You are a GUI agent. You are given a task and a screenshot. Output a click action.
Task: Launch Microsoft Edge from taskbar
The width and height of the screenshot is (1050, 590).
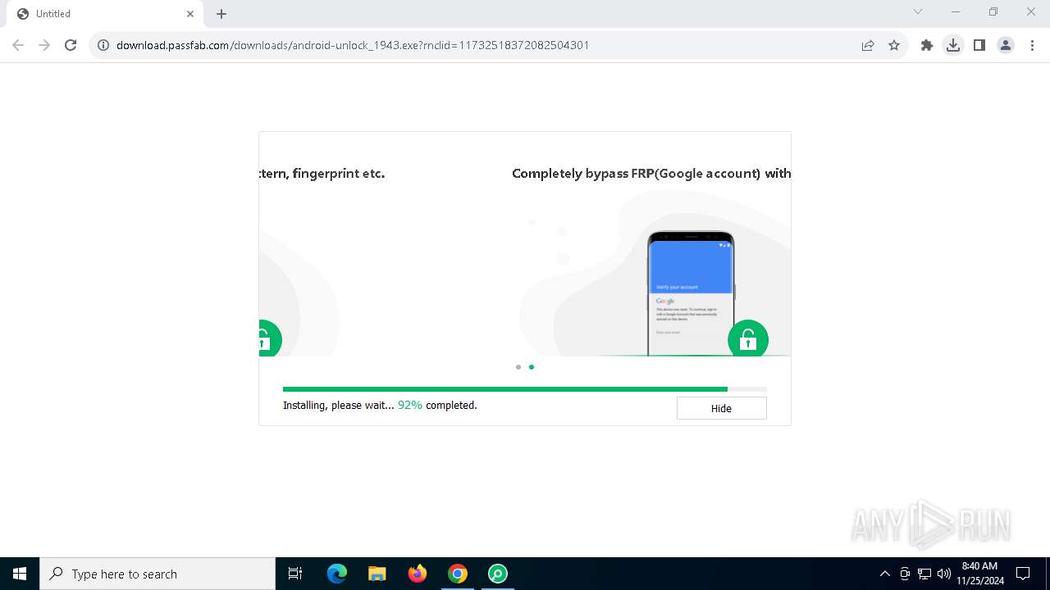pos(337,574)
